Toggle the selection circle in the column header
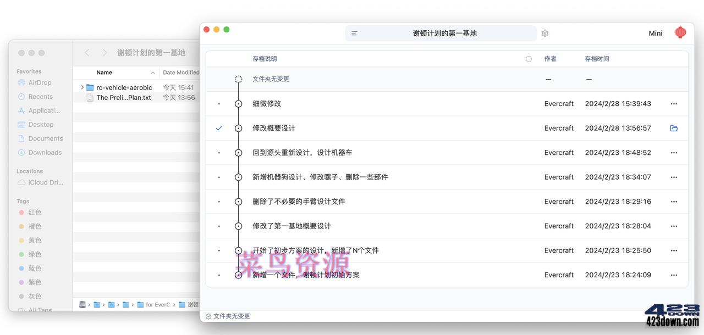 (x=529, y=59)
